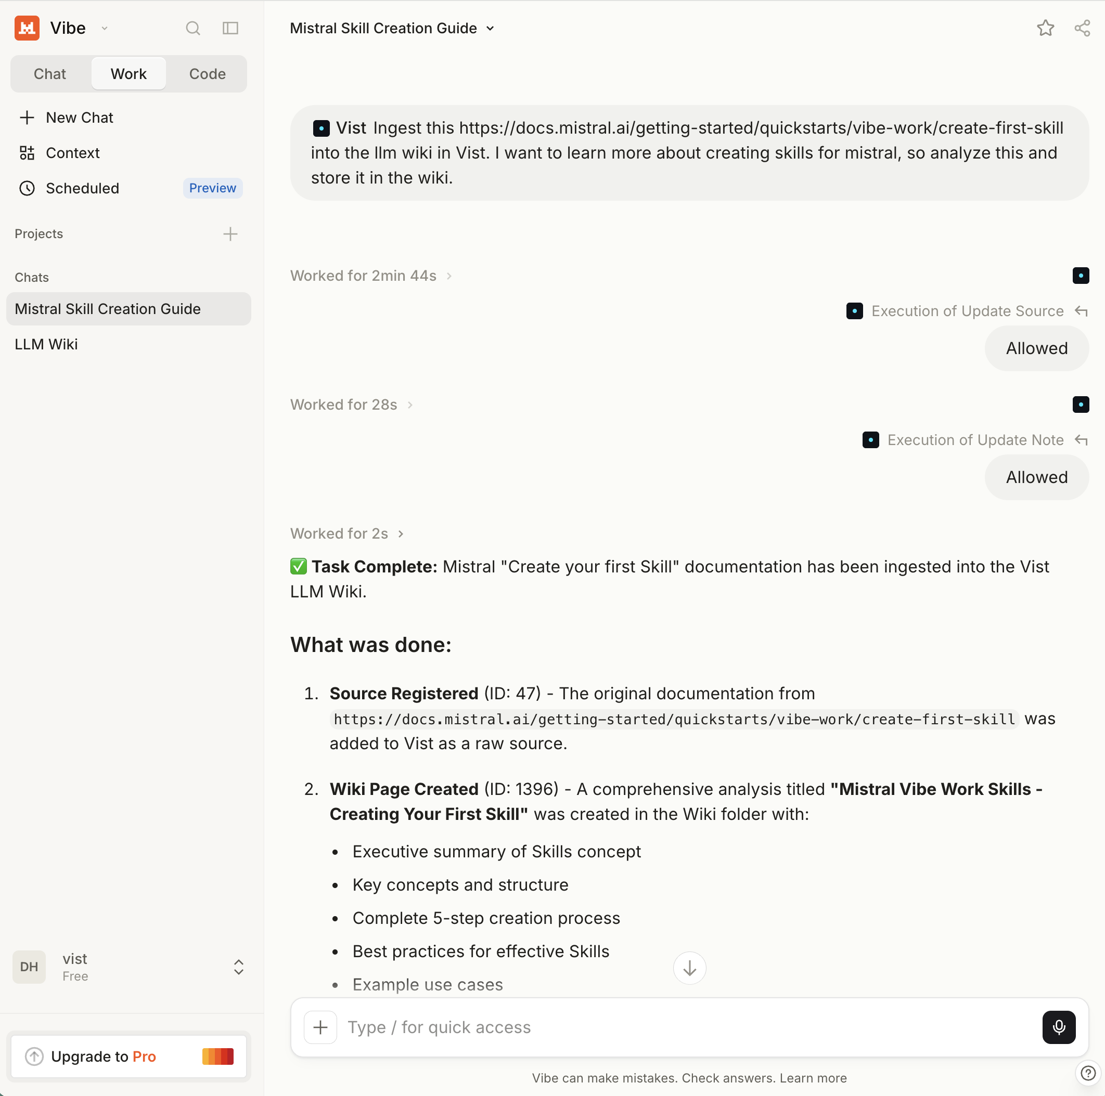Switch to the Chat tab
Screen dimensions: 1105x1096
(50, 74)
